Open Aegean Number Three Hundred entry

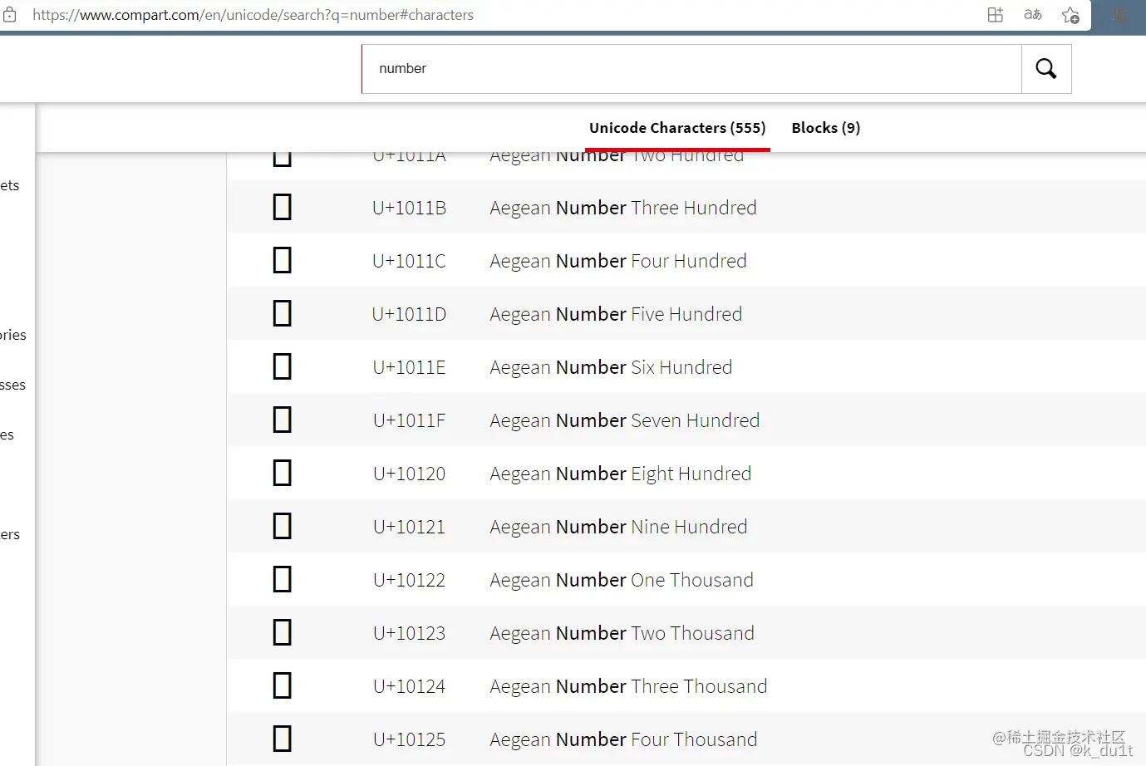(x=623, y=208)
